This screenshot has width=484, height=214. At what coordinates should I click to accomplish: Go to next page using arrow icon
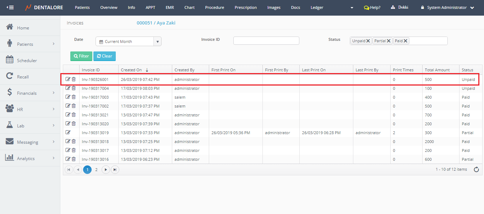105,170
